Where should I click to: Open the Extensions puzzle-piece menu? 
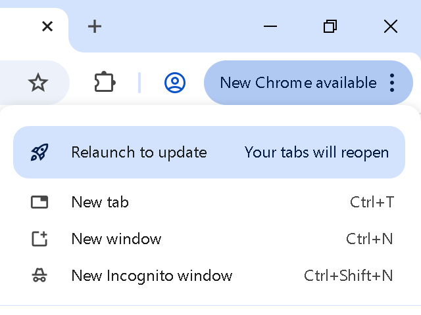(105, 82)
